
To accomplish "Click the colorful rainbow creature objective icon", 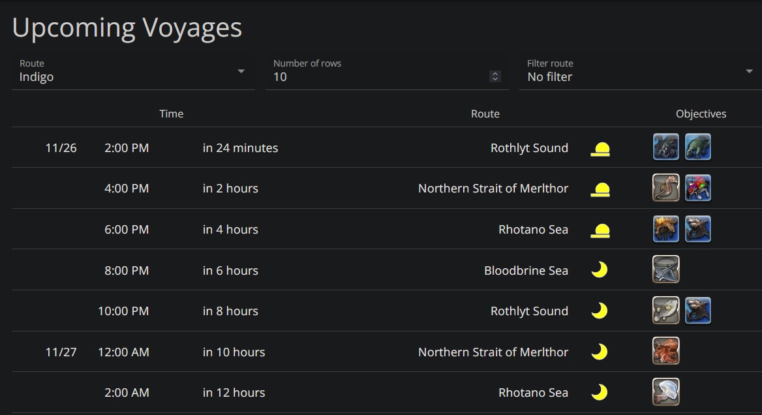I will point(698,188).
